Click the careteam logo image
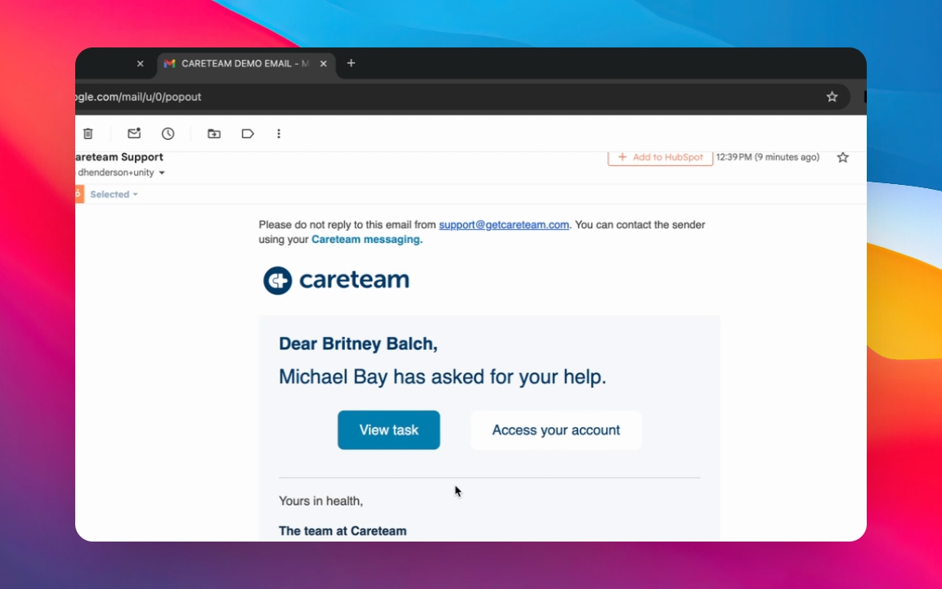 click(x=336, y=280)
